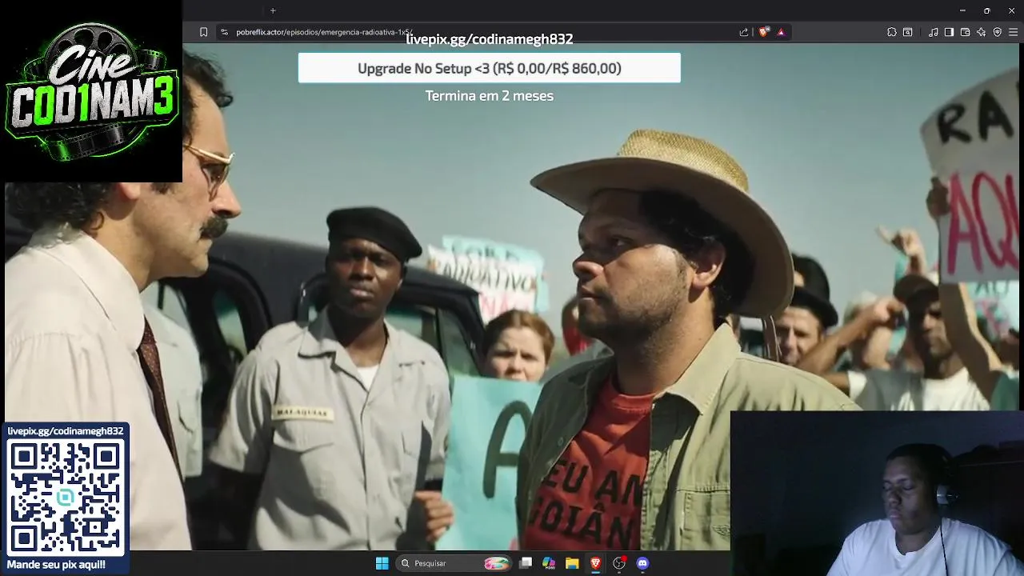Click the livepix QR code
This screenshot has height=576, width=1024.
(x=66, y=497)
